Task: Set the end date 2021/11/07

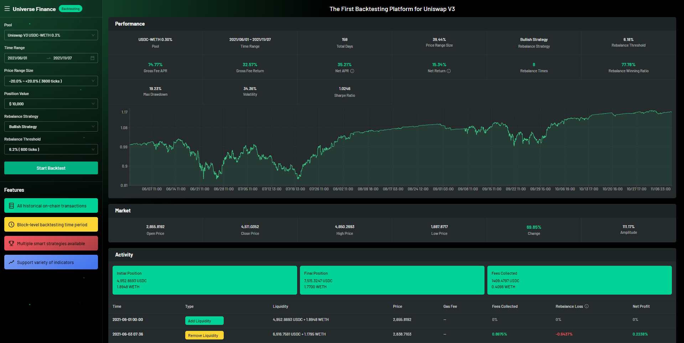Action: [63, 58]
